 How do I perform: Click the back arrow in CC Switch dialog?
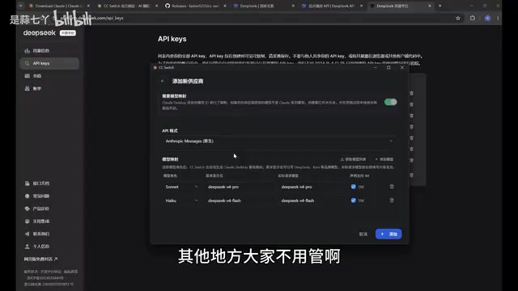pos(163,81)
